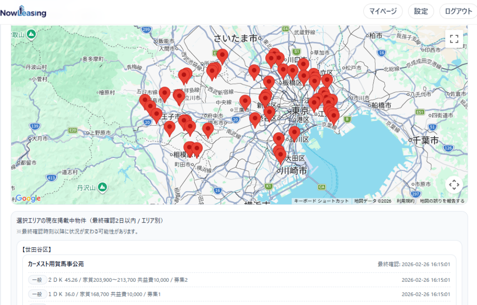Click the red marker near さいたま市
This screenshot has width=477, height=305.
(x=222, y=55)
